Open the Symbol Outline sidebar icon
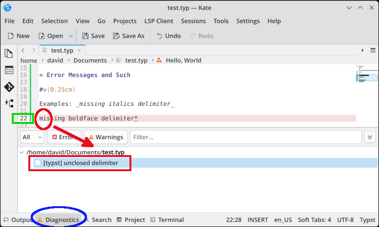 [9, 70]
